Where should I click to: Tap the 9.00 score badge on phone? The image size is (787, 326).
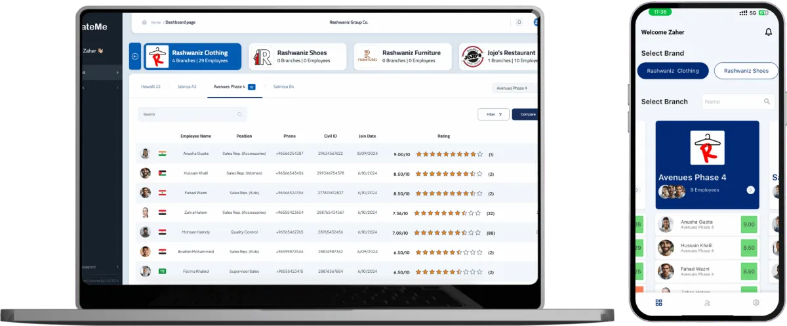pos(748,225)
